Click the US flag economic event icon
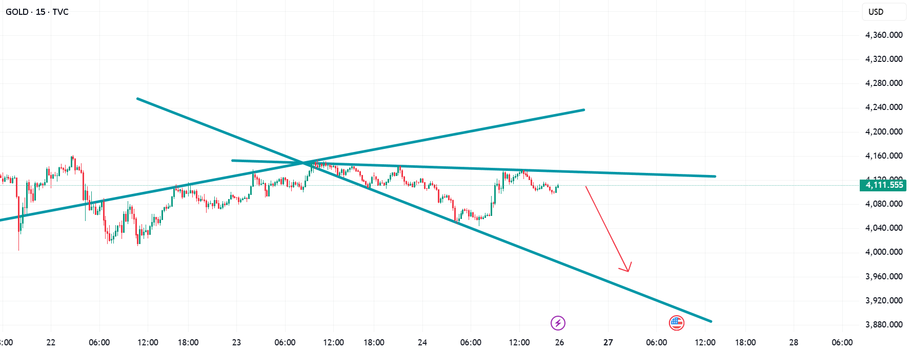This screenshot has width=910, height=352. (677, 323)
